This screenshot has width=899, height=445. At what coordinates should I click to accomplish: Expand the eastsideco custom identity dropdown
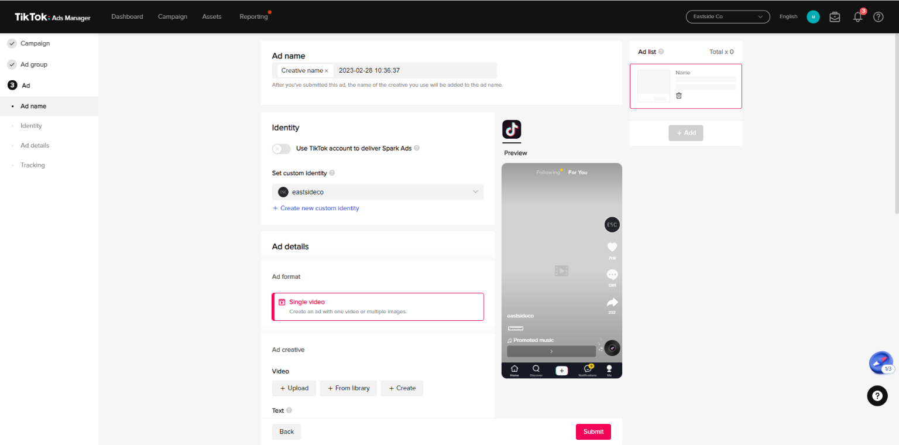click(x=378, y=192)
